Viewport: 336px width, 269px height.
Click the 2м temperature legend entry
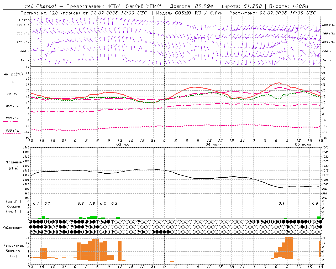coord(12,82)
